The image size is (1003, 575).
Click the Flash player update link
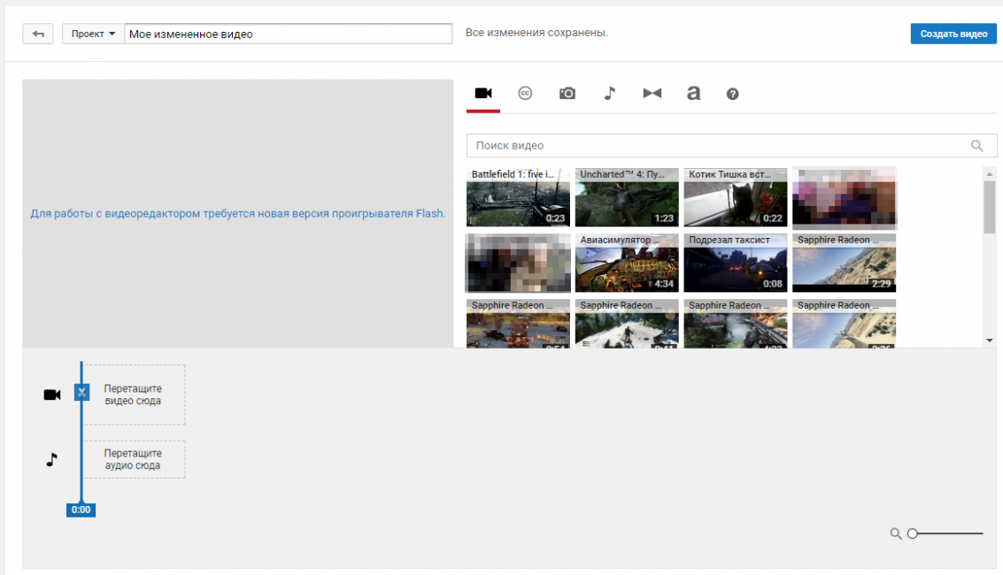pos(238,213)
